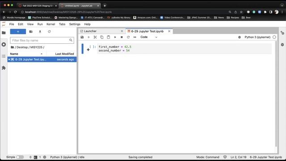Restart kernel and run all cells
The image size is (286, 161).
(x=135, y=37)
